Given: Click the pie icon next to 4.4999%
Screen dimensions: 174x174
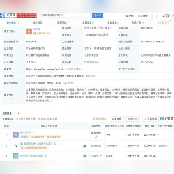Looking at the screenshot, I should tap(101, 156).
